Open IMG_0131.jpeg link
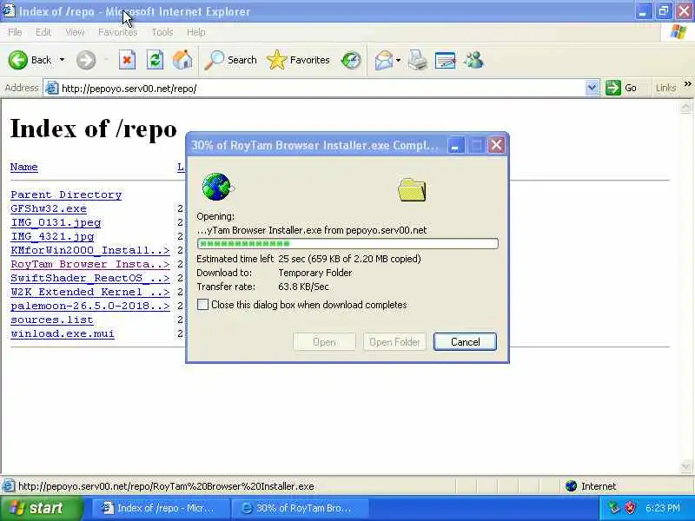 (x=56, y=222)
